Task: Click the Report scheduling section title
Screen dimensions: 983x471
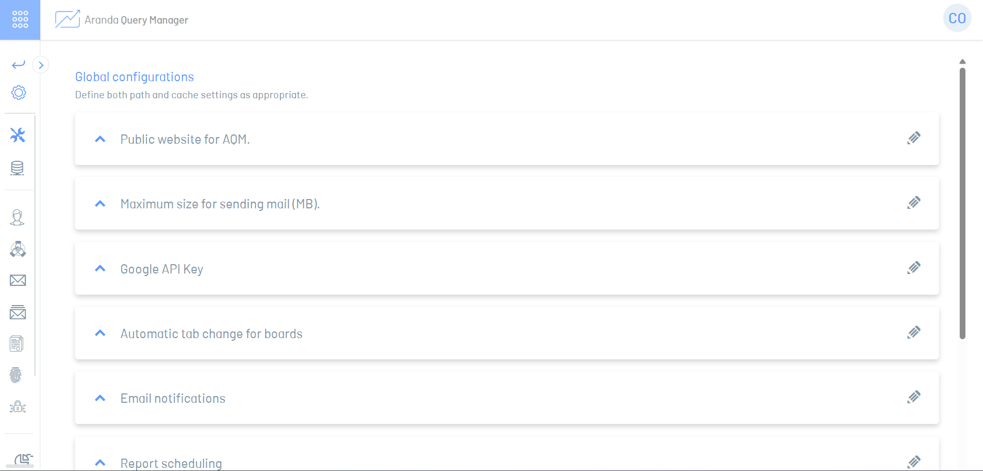Action: coord(171,463)
